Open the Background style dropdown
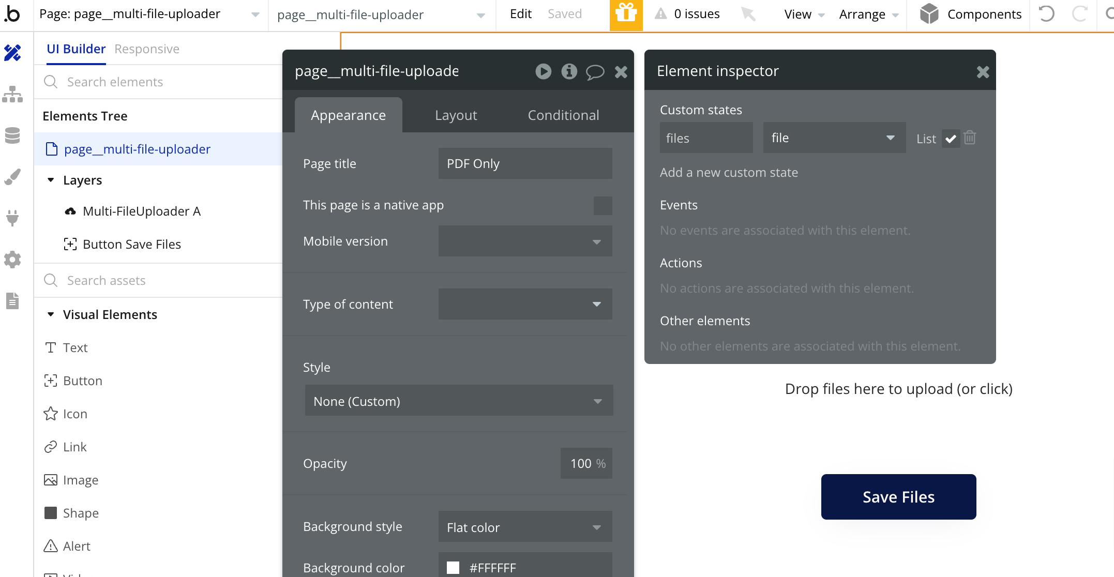1114x577 pixels. pos(525,526)
